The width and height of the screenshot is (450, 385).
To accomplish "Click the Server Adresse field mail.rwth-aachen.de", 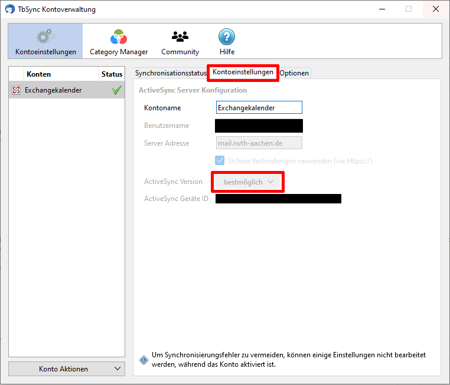I will (x=259, y=143).
